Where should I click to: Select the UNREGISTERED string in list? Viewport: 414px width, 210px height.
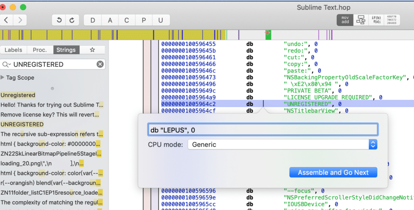(x=22, y=124)
